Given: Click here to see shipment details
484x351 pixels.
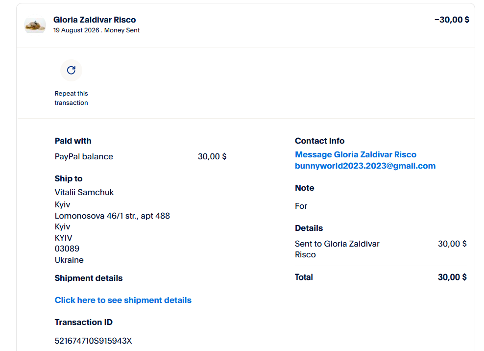Looking at the screenshot, I should click(x=123, y=301).
